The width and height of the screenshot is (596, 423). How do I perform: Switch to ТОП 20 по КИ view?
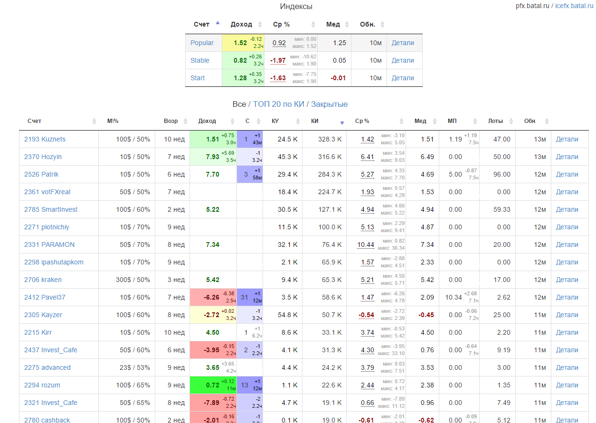click(278, 104)
